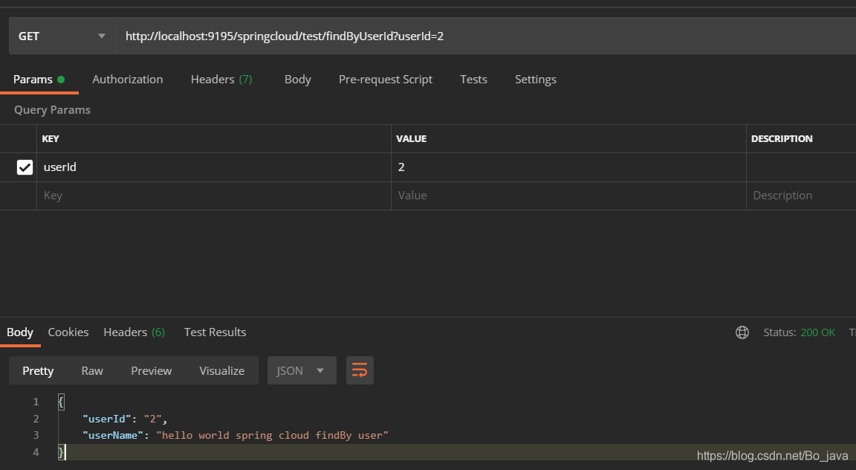Select the Raw view button
The height and width of the screenshot is (470, 856).
(x=92, y=370)
